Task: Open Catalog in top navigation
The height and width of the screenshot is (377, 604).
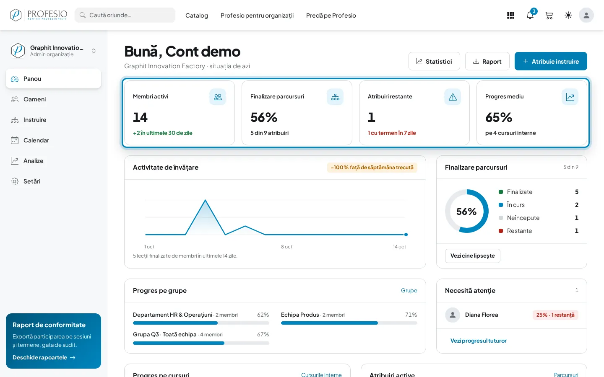Action: point(197,15)
